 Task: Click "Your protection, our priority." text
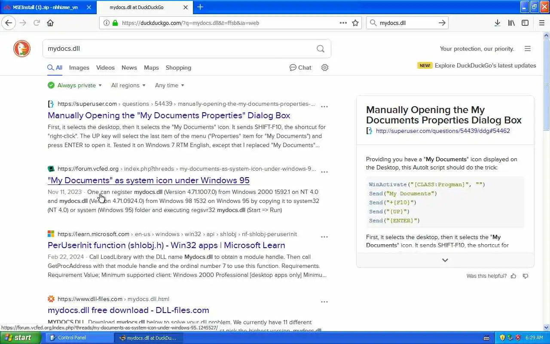coord(477,49)
